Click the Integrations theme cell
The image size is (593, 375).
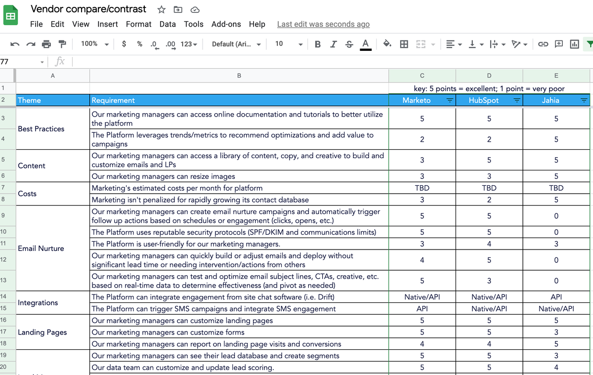click(53, 303)
